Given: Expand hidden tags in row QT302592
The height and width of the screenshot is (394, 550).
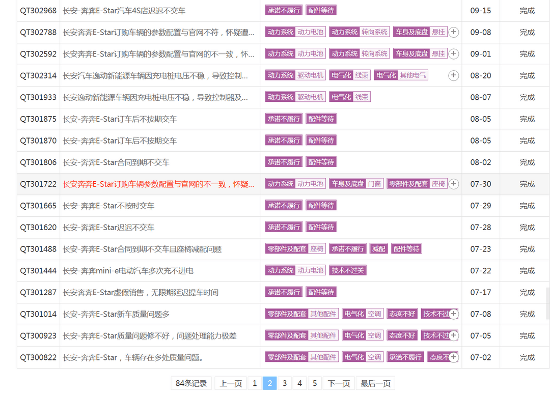Looking at the screenshot, I should 453,54.
